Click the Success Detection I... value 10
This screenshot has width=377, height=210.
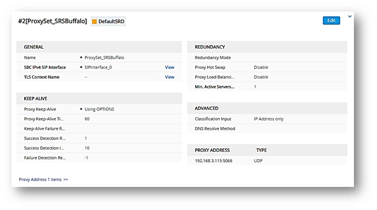pos(87,148)
